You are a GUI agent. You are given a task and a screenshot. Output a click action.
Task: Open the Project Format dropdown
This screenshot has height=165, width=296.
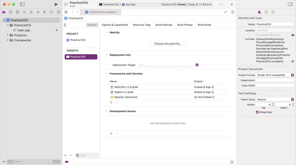pyautogui.click(x=275, y=75)
